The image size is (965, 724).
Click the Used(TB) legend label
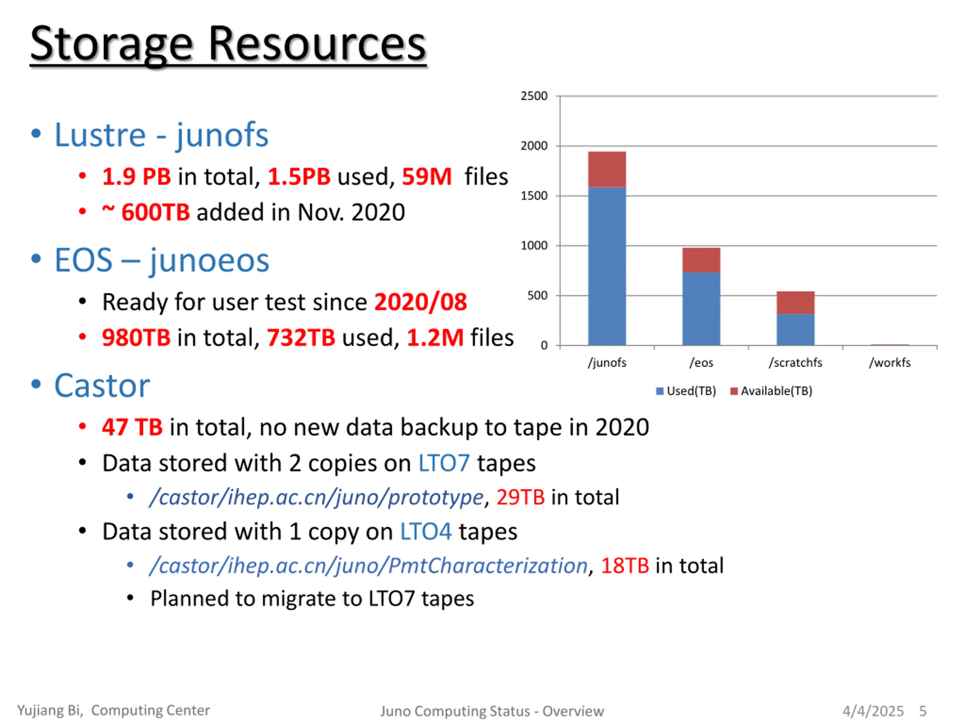691,391
